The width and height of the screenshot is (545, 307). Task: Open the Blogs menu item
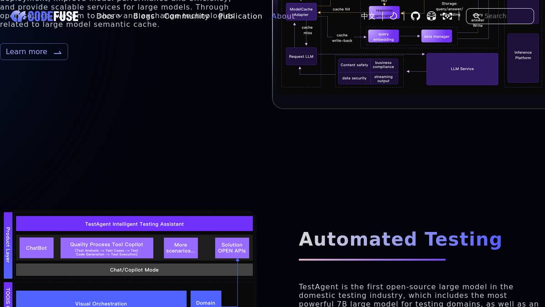coord(144,16)
